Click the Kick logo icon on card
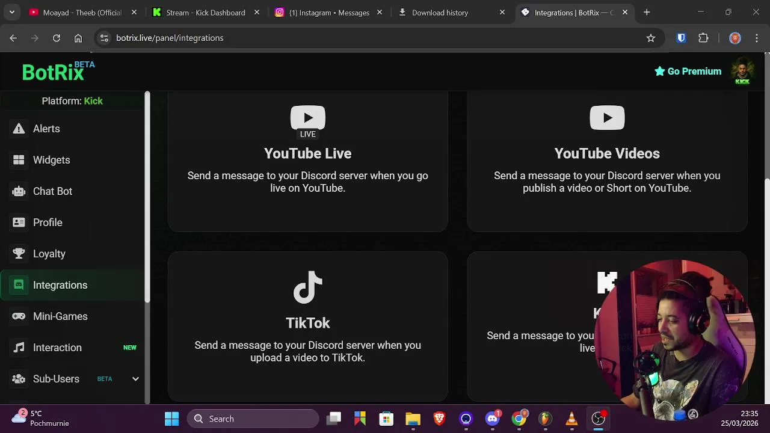This screenshot has width=770, height=433. pos(607,283)
